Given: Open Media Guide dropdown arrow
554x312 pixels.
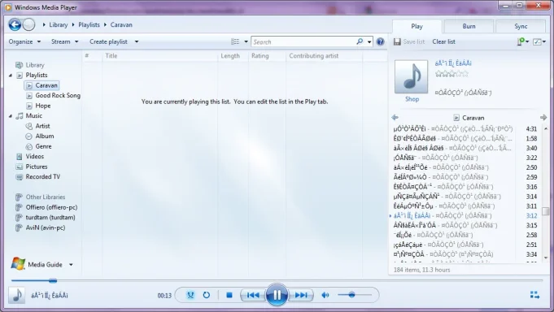Looking at the screenshot, I should (71, 264).
